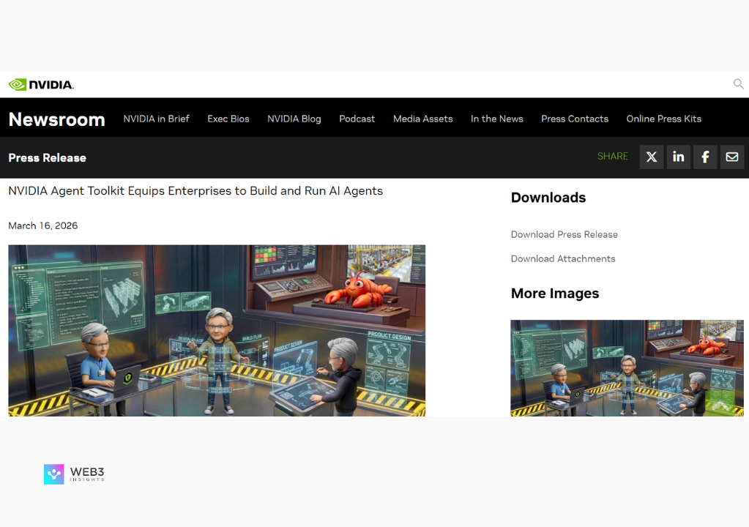Open NVIDIA in Brief menu item

[x=156, y=119]
